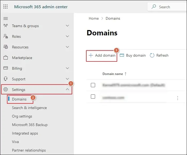
Task: Collapse the navigation hamburger menu
Action: (6, 18)
